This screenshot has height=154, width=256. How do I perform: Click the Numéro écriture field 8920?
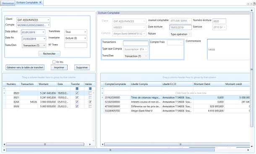(x=219, y=21)
